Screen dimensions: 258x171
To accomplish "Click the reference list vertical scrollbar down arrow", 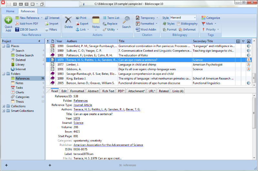I will click(x=254, y=85).
